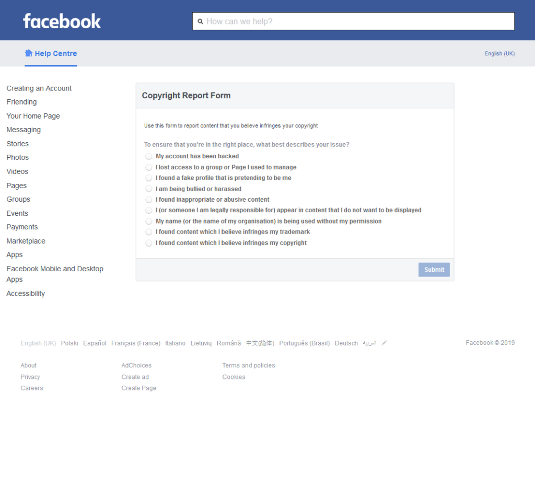
Task: Switch language to Lietuvių
Action: click(x=201, y=343)
